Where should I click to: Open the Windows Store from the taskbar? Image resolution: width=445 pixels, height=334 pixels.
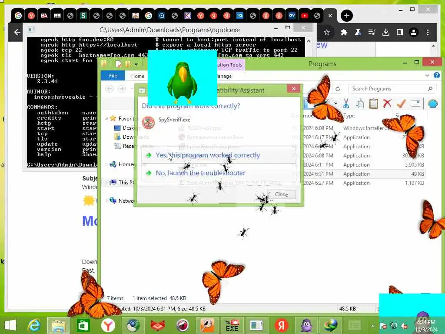[x=83, y=325]
